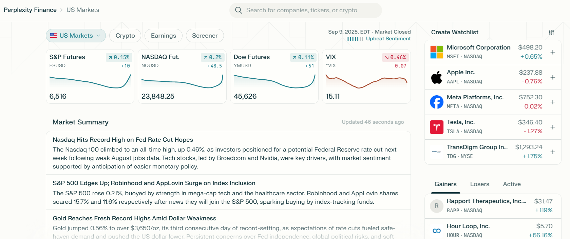The image size is (570, 239).
Task: Click the Perplexity Finance breadcrumb link
Action: coord(30,10)
